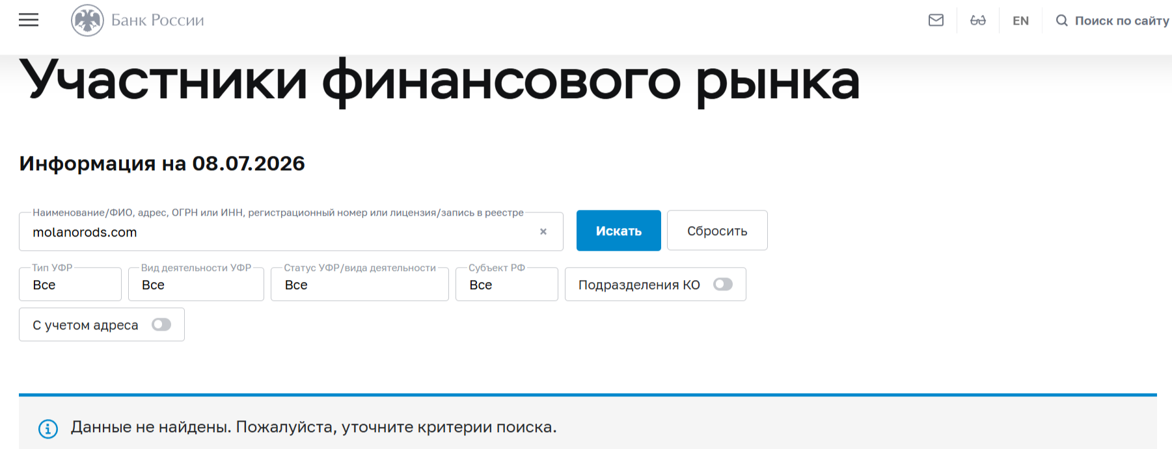Click the info icon in the no-data message
The width and height of the screenshot is (1172, 449).
[x=48, y=429]
